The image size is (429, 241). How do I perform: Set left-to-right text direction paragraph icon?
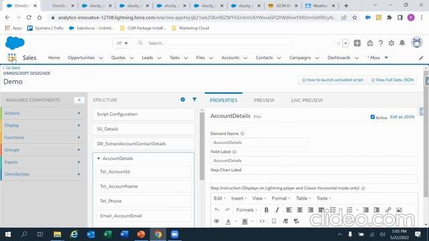(x=286, y=222)
